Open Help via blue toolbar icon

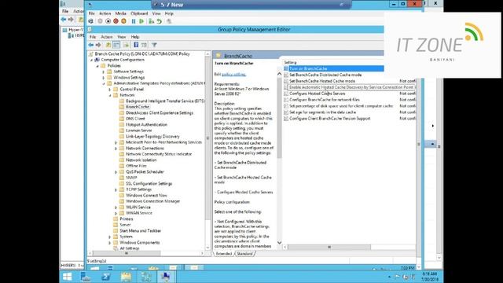[136, 45]
